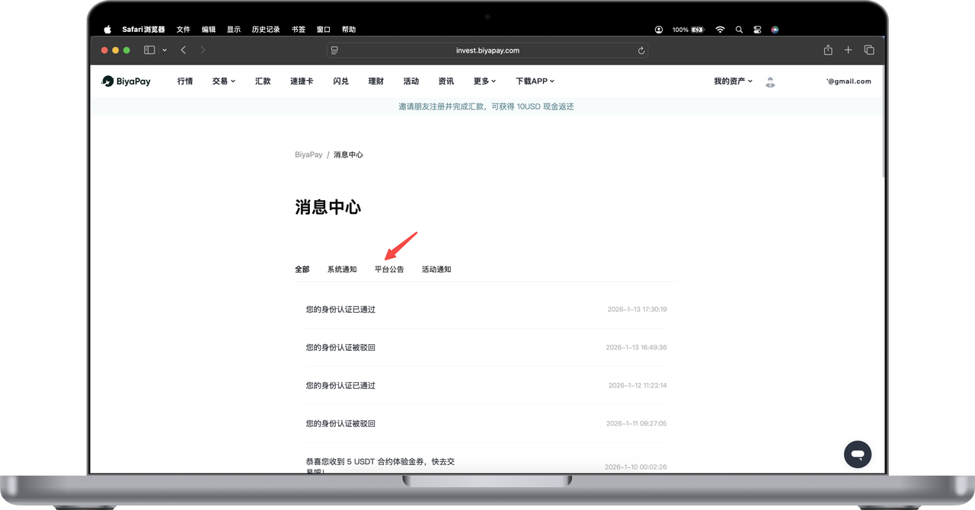
Task: Click the page reload icon
Action: pyautogui.click(x=641, y=50)
